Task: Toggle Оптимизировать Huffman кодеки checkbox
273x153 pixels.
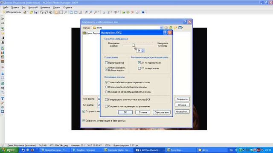Action: tap(106, 69)
